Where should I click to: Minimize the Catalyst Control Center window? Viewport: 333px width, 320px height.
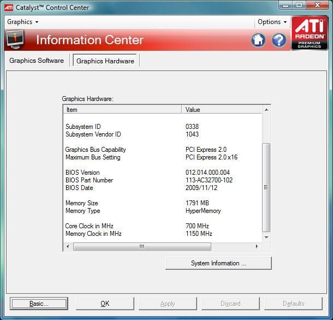(x=286, y=5)
